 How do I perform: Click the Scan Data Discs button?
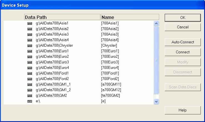[x=183, y=87]
